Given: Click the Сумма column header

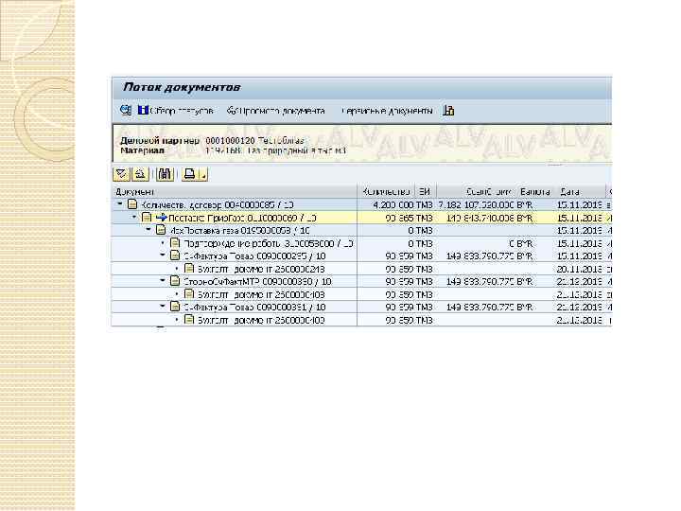Looking at the screenshot, I should [x=477, y=191].
